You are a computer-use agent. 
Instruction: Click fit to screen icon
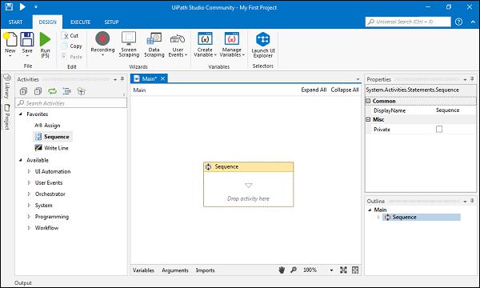tap(343, 270)
